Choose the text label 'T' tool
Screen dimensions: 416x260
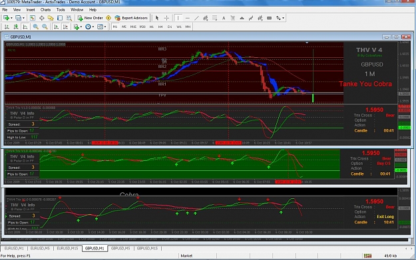[233, 18]
